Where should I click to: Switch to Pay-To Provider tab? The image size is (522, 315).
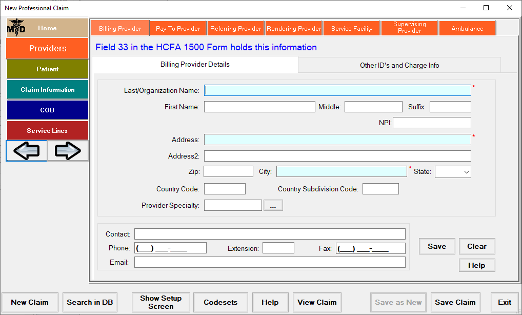(178, 28)
